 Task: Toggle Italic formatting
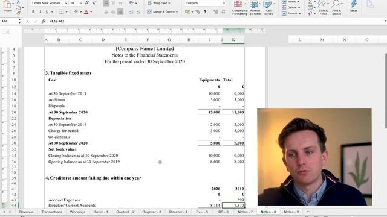click(41, 11)
